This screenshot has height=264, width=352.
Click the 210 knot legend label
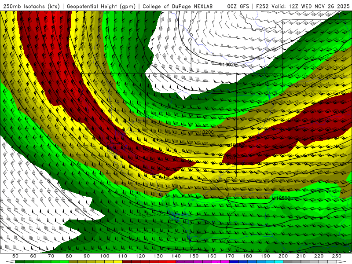coord(301,256)
